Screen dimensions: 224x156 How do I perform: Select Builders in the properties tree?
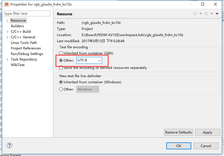tap(17, 26)
